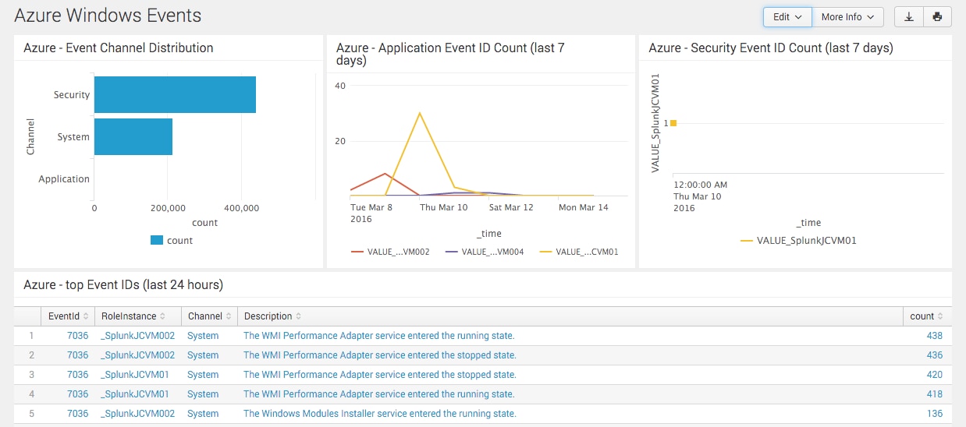The height and width of the screenshot is (427, 966).
Task: Click 'Windows Modules Installer service' description link
Action: pyautogui.click(x=379, y=414)
